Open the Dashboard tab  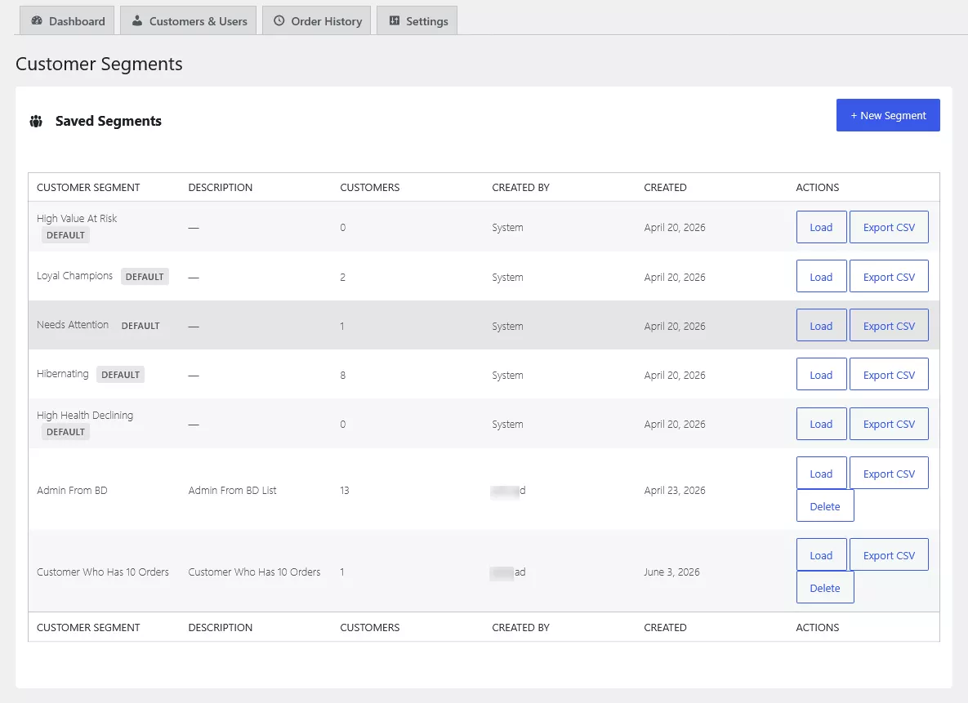coord(67,21)
